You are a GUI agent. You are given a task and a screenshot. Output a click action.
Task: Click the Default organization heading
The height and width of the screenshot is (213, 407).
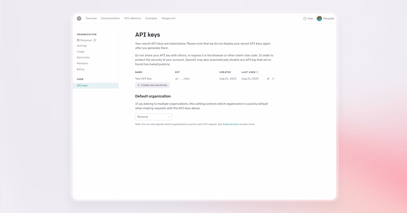pos(153,96)
